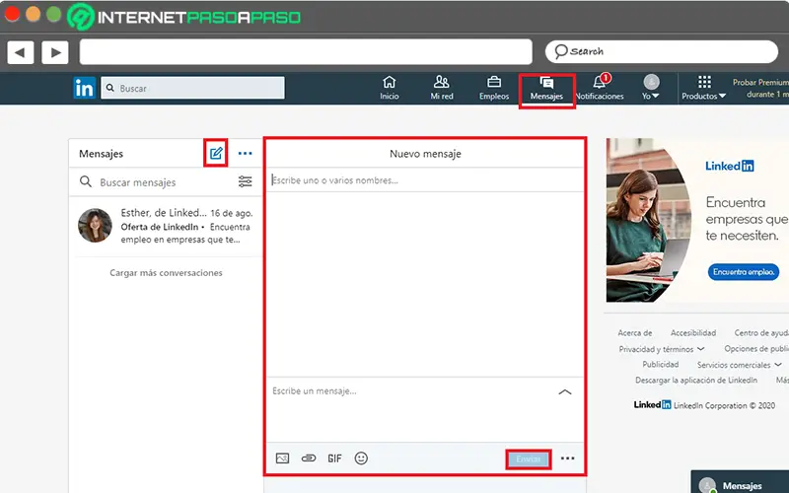The height and width of the screenshot is (493, 789).
Task: Click Descargar la aplicación de LinkedIn
Action: pos(696,381)
